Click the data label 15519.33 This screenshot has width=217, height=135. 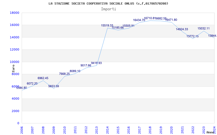coord(107,25)
